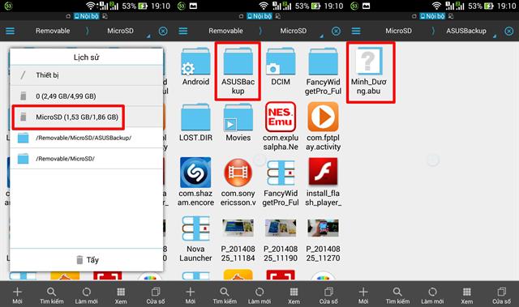
Task: Select the com.shazam.encore Shazam file
Action: pos(195,182)
